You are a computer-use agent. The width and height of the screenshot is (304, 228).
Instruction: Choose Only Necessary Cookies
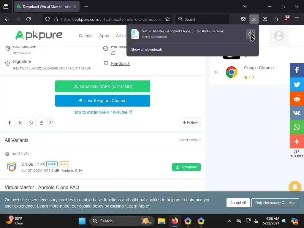coord(275,202)
